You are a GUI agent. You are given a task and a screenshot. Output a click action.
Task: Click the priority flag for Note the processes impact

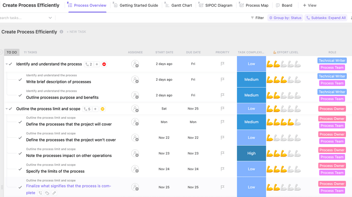[x=222, y=154]
